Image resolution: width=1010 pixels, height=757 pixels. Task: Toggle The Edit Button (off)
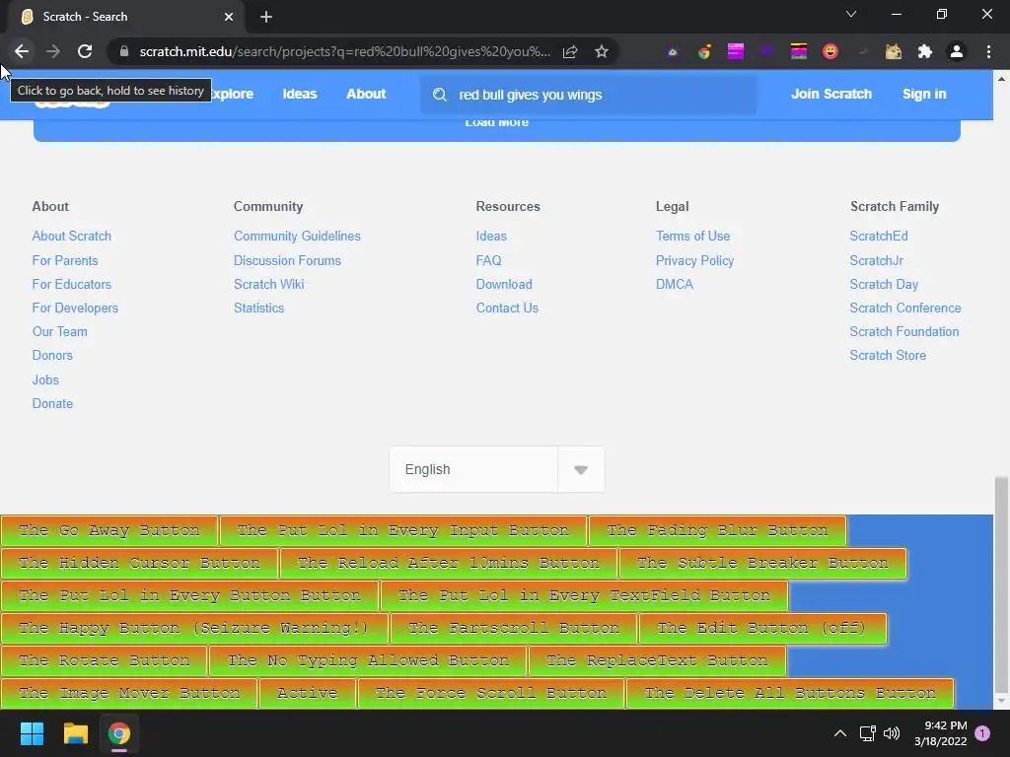(762, 628)
